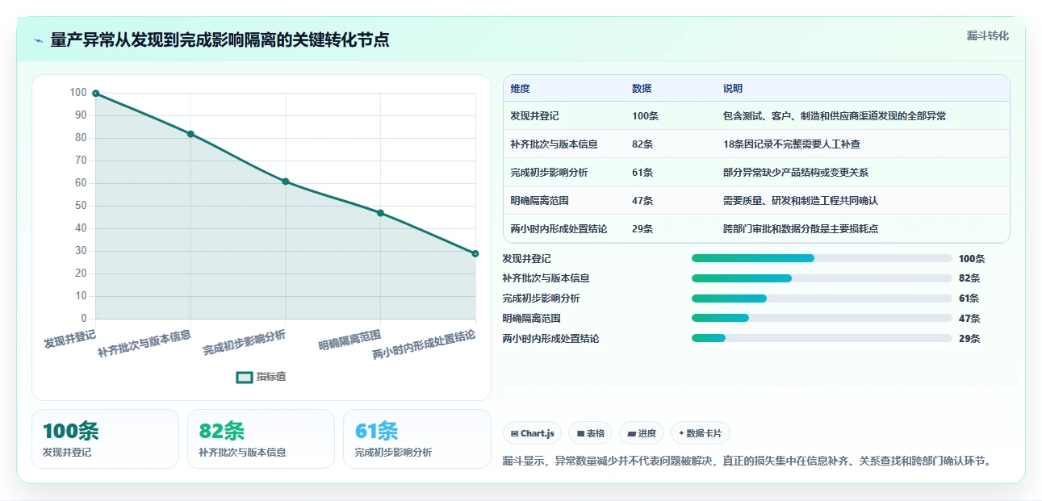Click the description 需要质量、研发和制造工程共同确认
The width and height of the screenshot is (1042, 501).
click(x=801, y=201)
